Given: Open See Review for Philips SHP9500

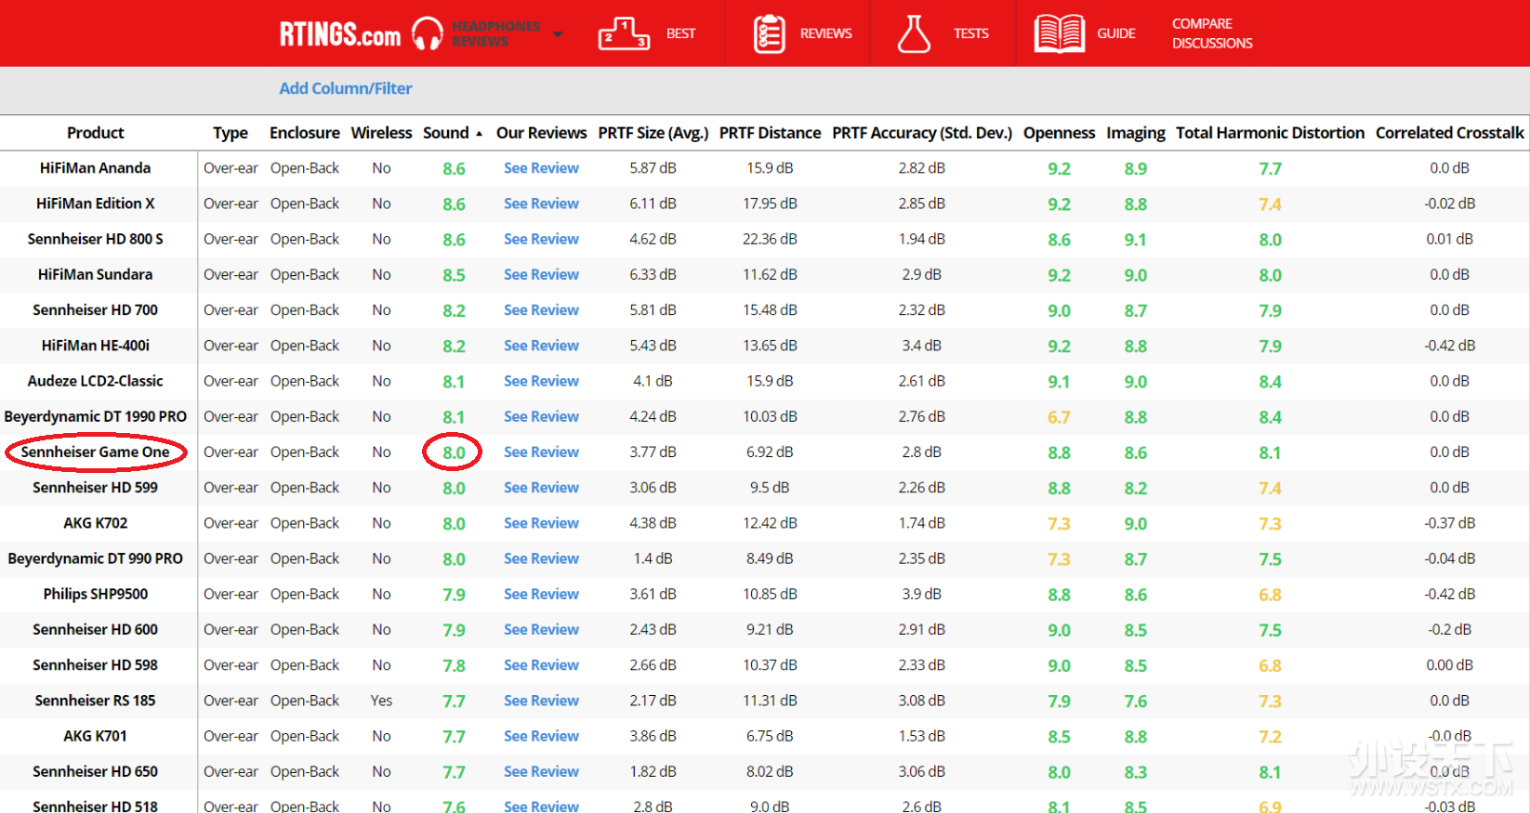Looking at the screenshot, I should pos(541,594).
